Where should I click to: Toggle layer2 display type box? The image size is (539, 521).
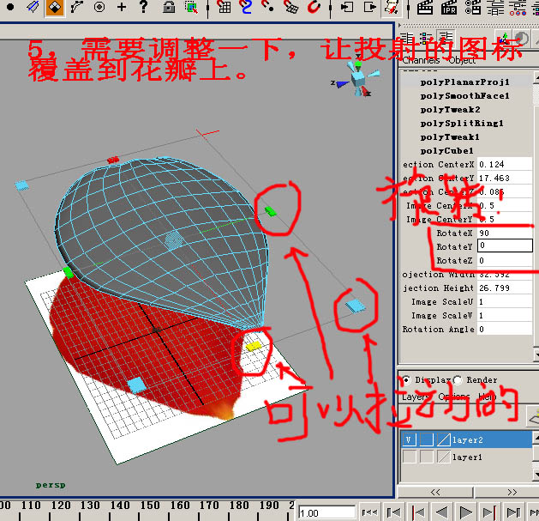pyautogui.click(x=427, y=439)
